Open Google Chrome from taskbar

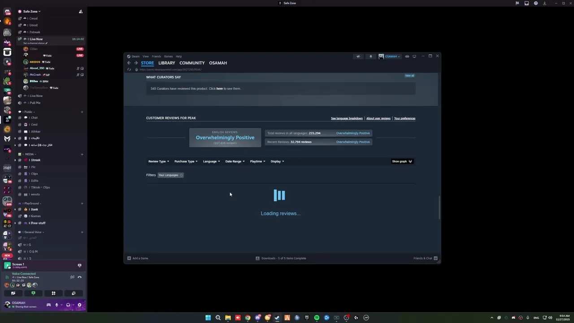click(x=248, y=318)
